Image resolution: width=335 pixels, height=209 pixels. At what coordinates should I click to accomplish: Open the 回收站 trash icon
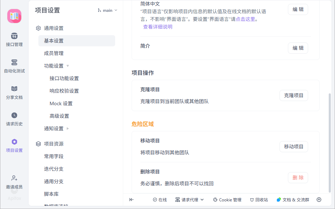(x=252, y=200)
